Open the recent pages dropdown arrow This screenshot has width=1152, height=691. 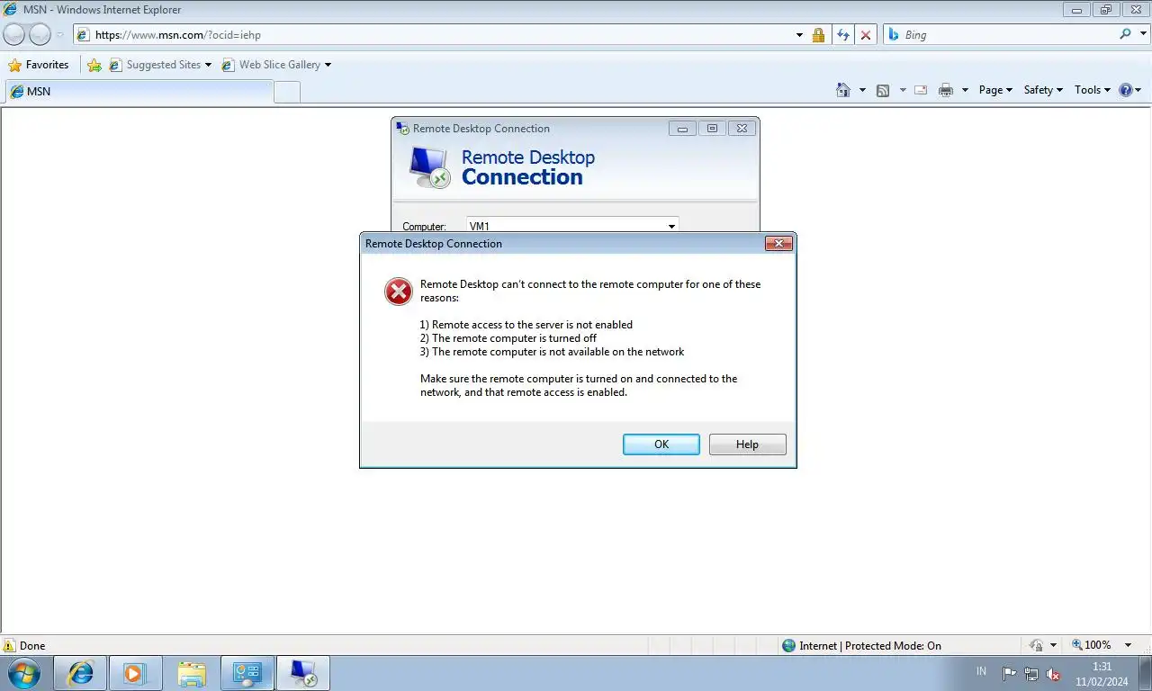point(60,35)
